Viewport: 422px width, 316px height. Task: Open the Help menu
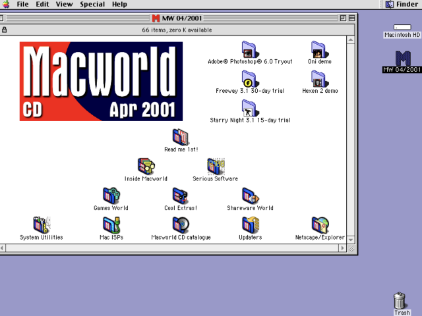click(119, 5)
